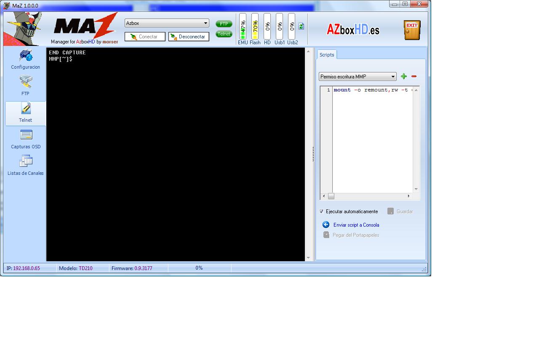This screenshot has width=539, height=364.
Task: Click the Firmware 0.9.3177 status entry
Action: (x=132, y=268)
